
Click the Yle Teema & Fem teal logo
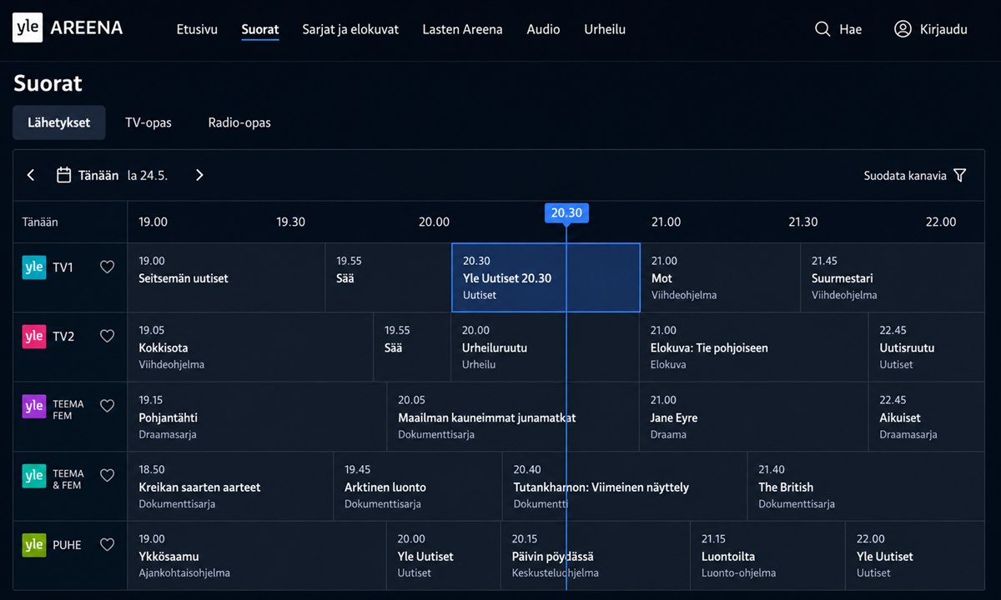coord(34,476)
